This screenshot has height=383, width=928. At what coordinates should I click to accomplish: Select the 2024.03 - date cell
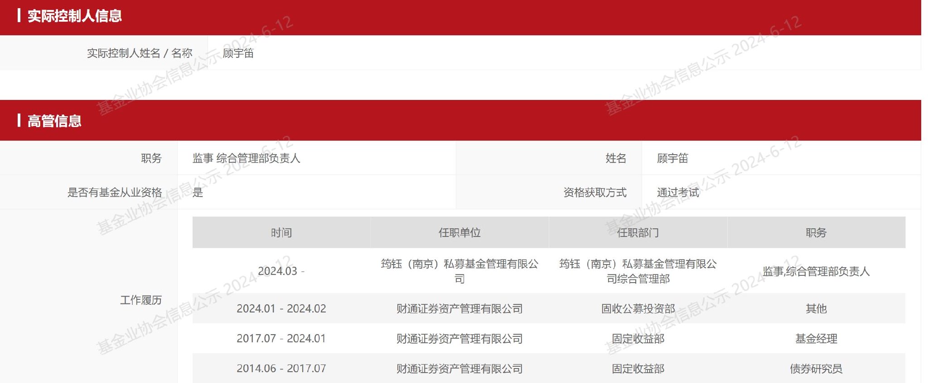(x=281, y=271)
